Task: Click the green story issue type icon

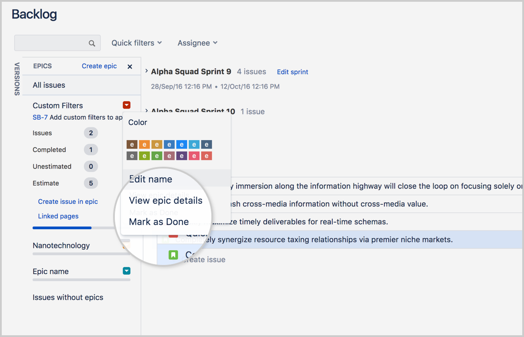Action: click(x=173, y=255)
